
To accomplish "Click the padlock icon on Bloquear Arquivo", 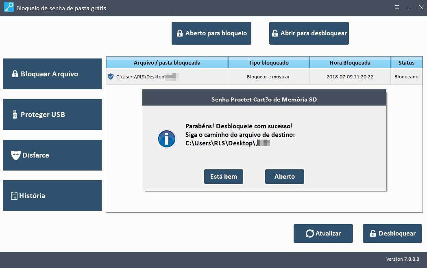I will coord(15,74).
